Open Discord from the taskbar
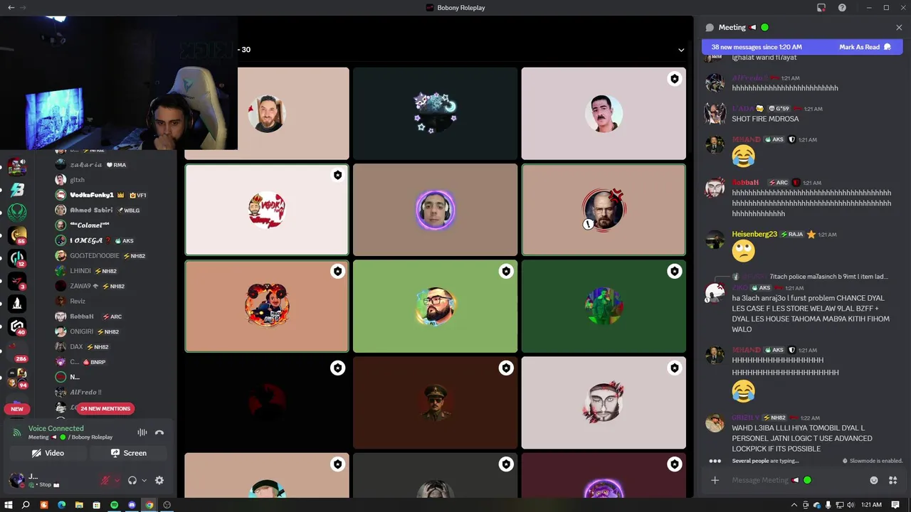The image size is (911, 512). [132, 505]
